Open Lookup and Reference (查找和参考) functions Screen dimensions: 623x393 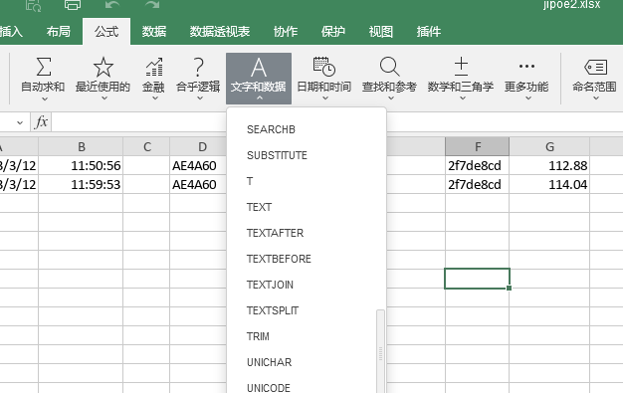point(389,67)
